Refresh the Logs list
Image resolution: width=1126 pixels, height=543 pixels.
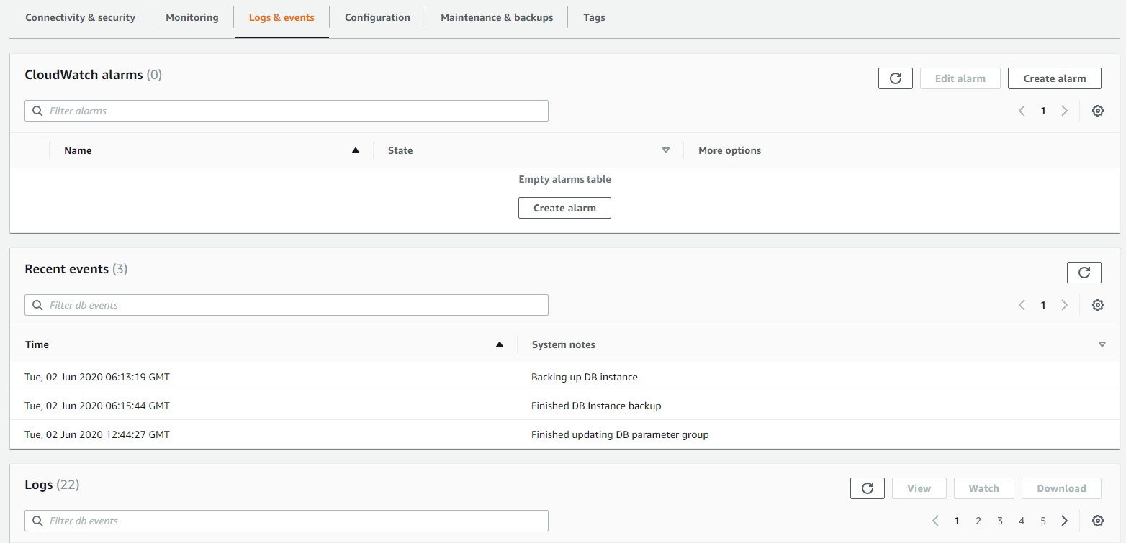pyautogui.click(x=867, y=488)
